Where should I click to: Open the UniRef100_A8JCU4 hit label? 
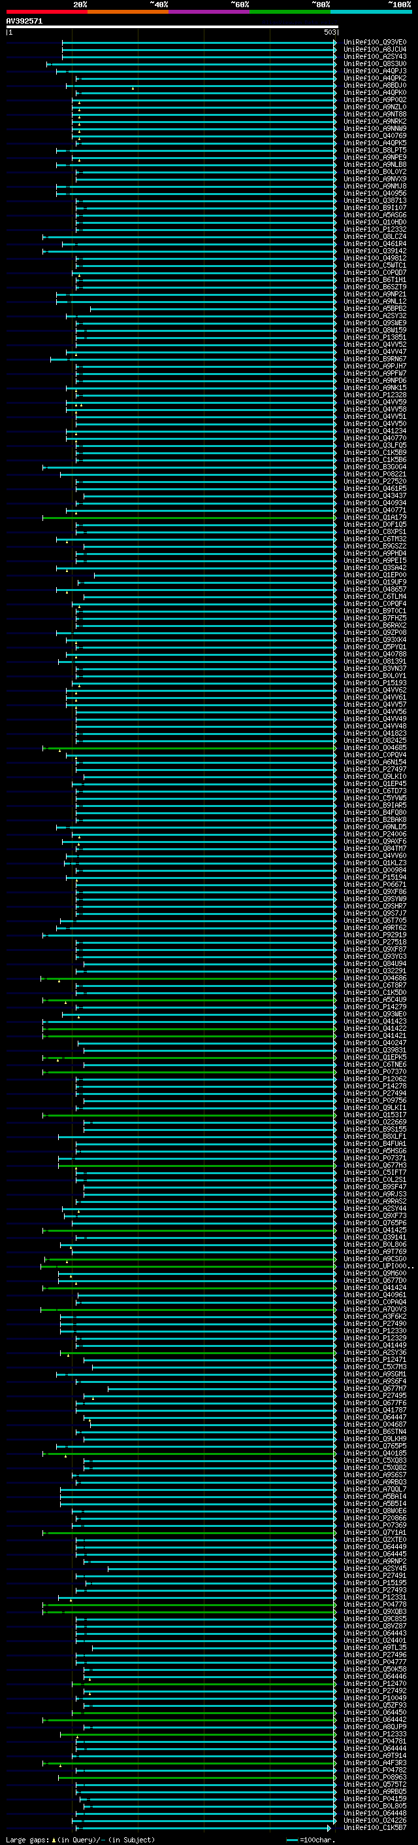click(375, 50)
